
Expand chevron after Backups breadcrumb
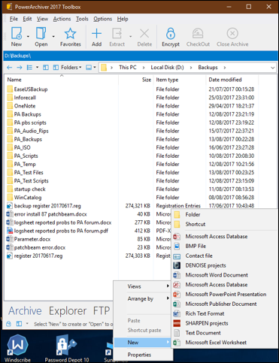tap(225, 68)
